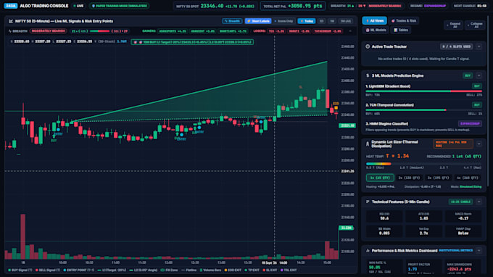Select the All Views tab

coord(375,21)
